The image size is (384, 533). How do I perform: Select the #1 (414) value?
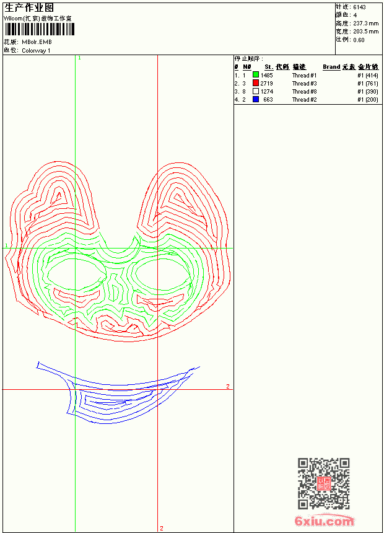point(368,75)
